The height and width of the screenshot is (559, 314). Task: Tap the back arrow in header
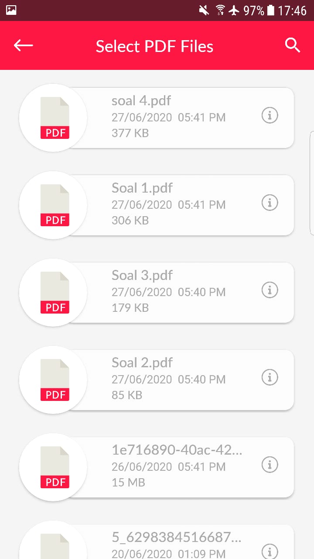coord(24,45)
